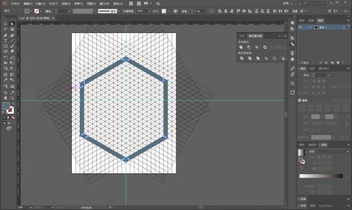Select the Rotate tool
The height and width of the screenshot is (210, 352).
tap(5, 58)
